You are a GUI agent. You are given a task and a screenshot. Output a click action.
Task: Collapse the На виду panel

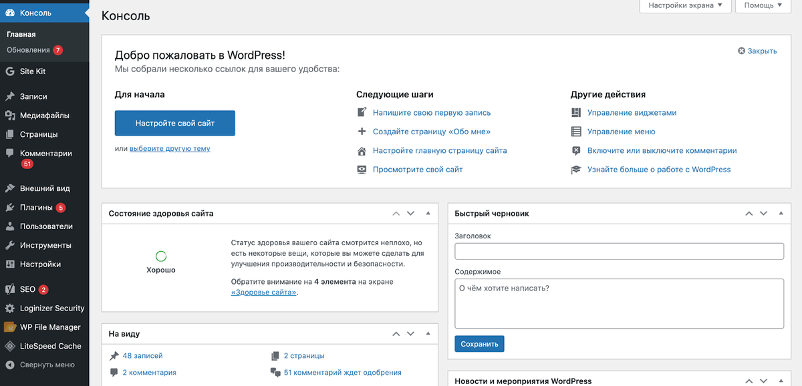428,333
